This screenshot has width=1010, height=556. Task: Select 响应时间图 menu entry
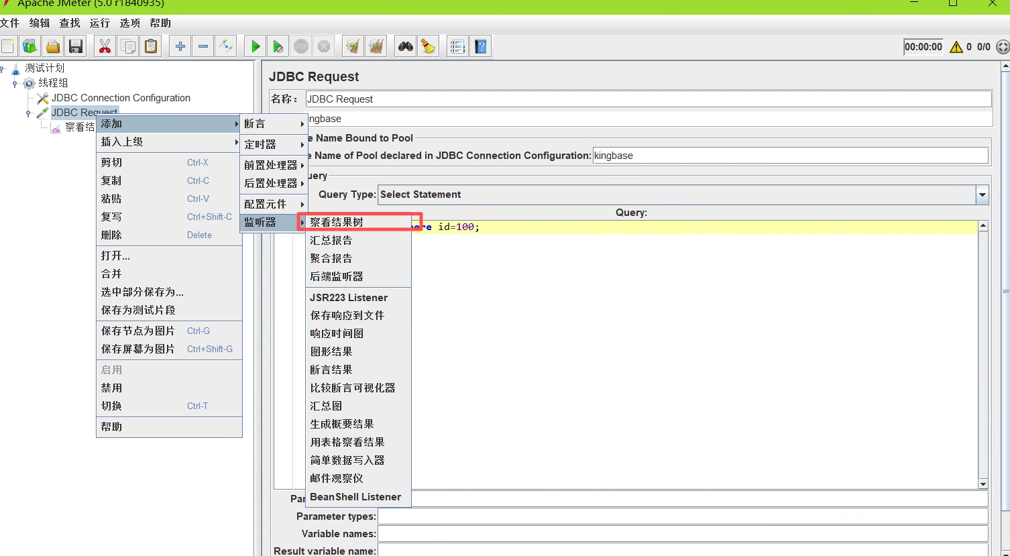pyautogui.click(x=358, y=333)
